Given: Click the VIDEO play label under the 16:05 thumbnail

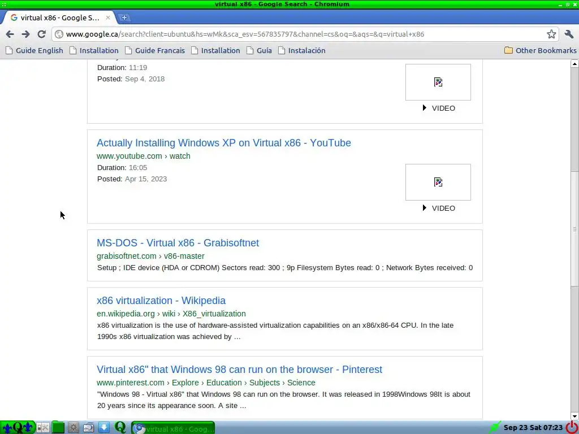Looking at the screenshot, I should tap(439, 208).
